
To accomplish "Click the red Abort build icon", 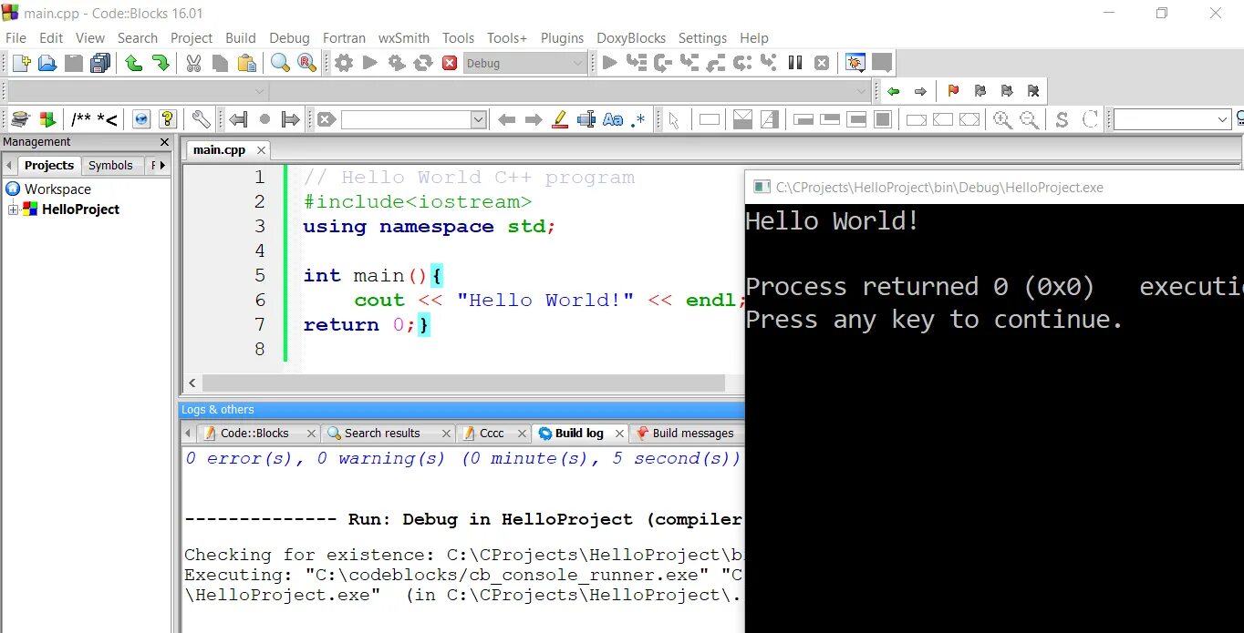I will tap(450, 63).
